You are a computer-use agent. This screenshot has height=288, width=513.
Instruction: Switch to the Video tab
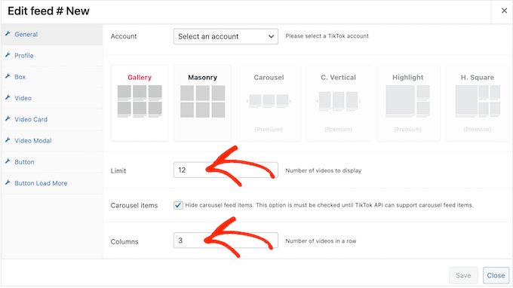pos(23,98)
